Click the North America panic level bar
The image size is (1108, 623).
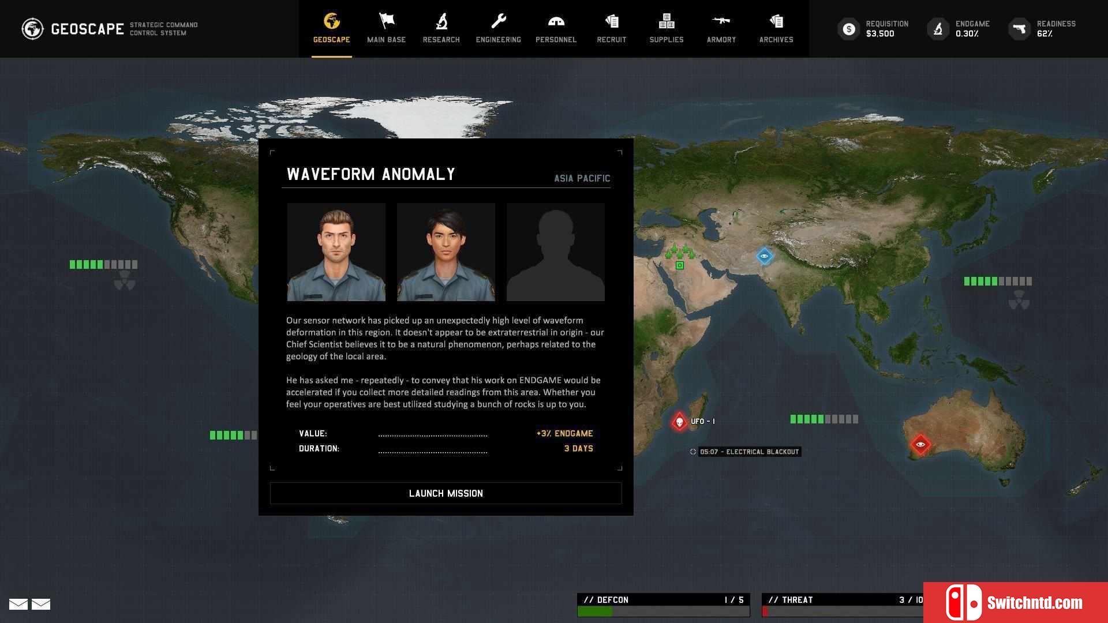(103, 264)
